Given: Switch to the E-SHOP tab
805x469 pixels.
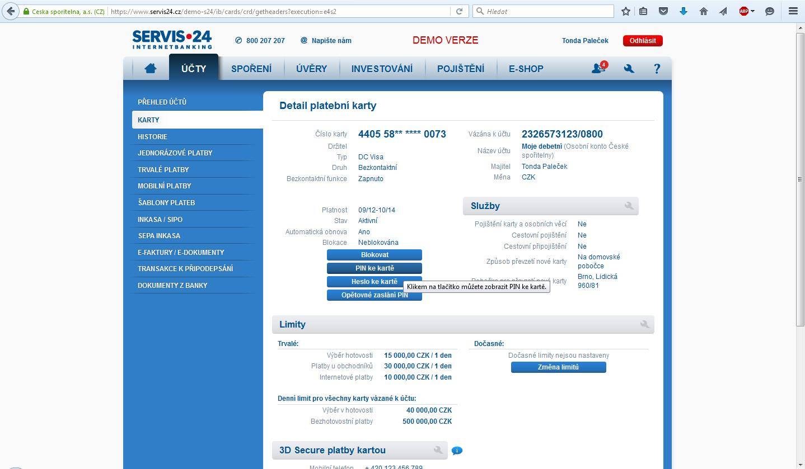Looking at the screenshot, I should 526,69.
